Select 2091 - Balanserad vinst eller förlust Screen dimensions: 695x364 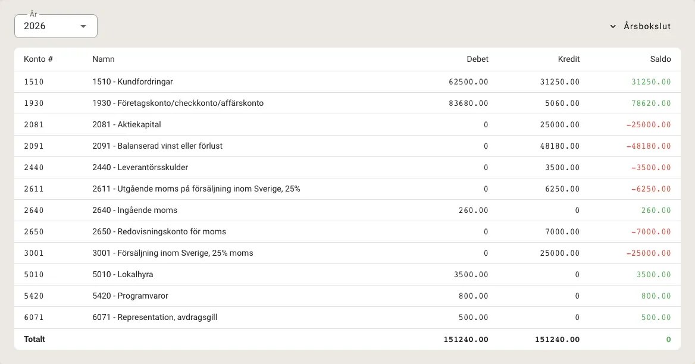pos(157,146)
